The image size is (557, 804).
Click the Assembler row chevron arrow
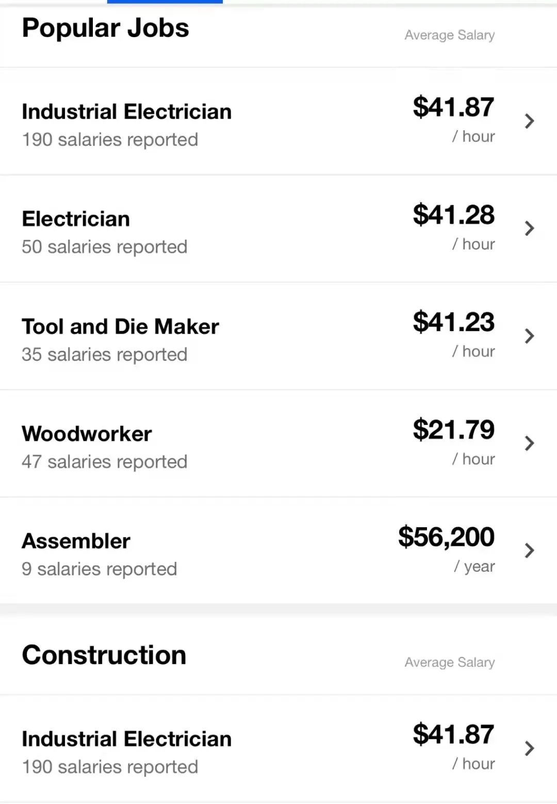[529, 550]
